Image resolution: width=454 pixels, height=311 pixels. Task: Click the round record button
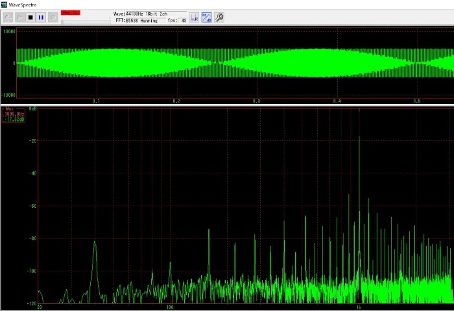pyautogui.click(x=53, y=18)
